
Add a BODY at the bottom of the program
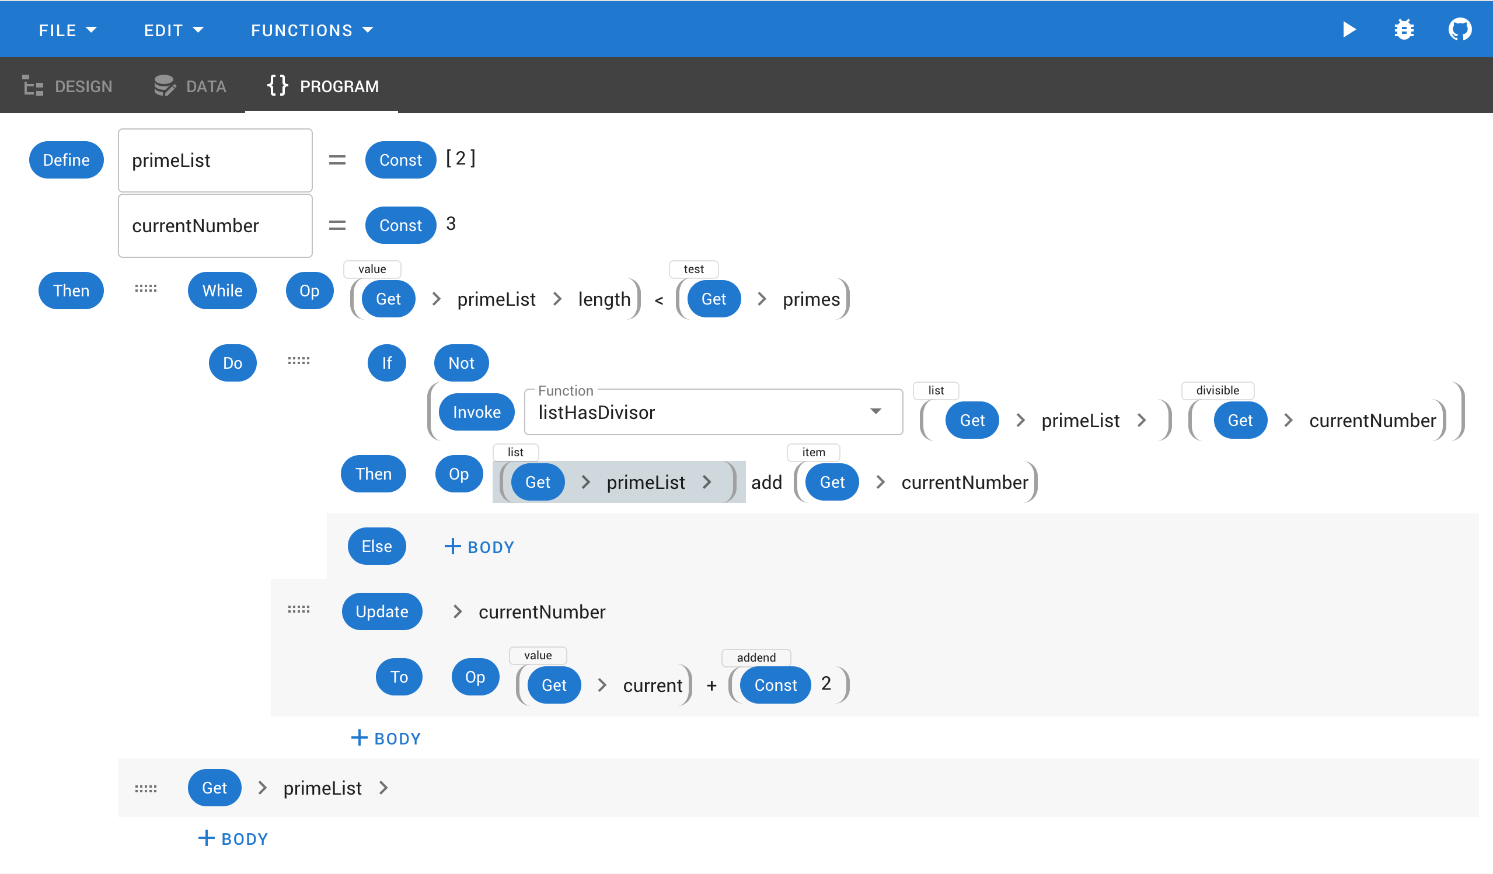(233, 839)
